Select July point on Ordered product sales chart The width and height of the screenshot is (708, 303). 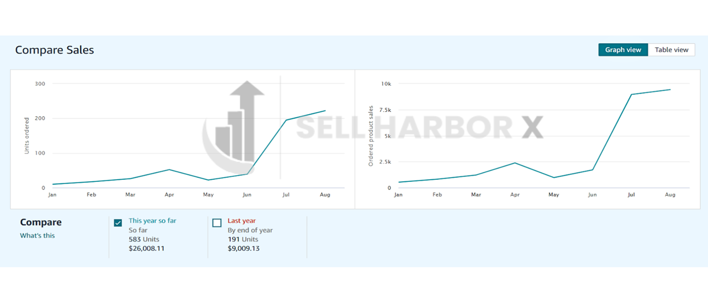point(631,94)
